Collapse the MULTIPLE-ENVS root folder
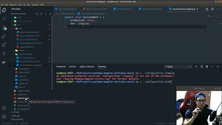The height and width of the screenshot is (125, 222). pyautogui.click(x=18, y=14)
